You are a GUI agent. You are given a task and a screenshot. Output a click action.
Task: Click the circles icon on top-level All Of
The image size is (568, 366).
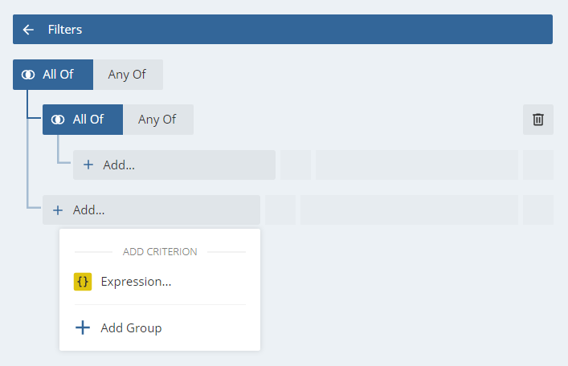pos(28,75)
